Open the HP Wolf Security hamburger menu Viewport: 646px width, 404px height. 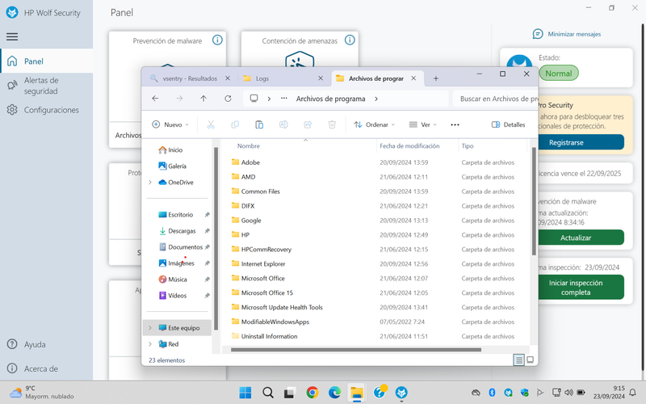(x=12, y=37)
